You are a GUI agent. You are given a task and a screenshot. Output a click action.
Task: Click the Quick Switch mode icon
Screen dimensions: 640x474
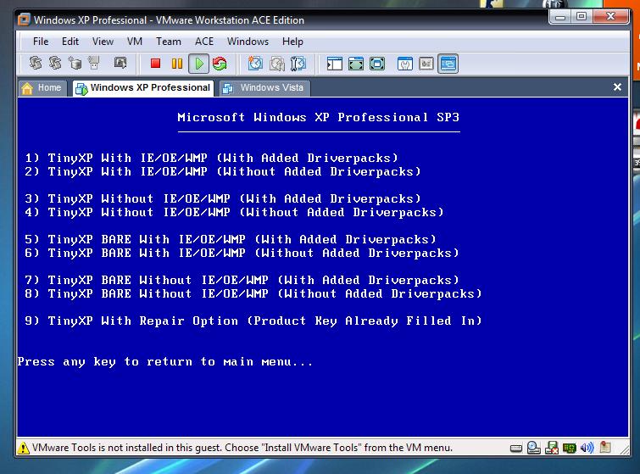coord(356,64)
